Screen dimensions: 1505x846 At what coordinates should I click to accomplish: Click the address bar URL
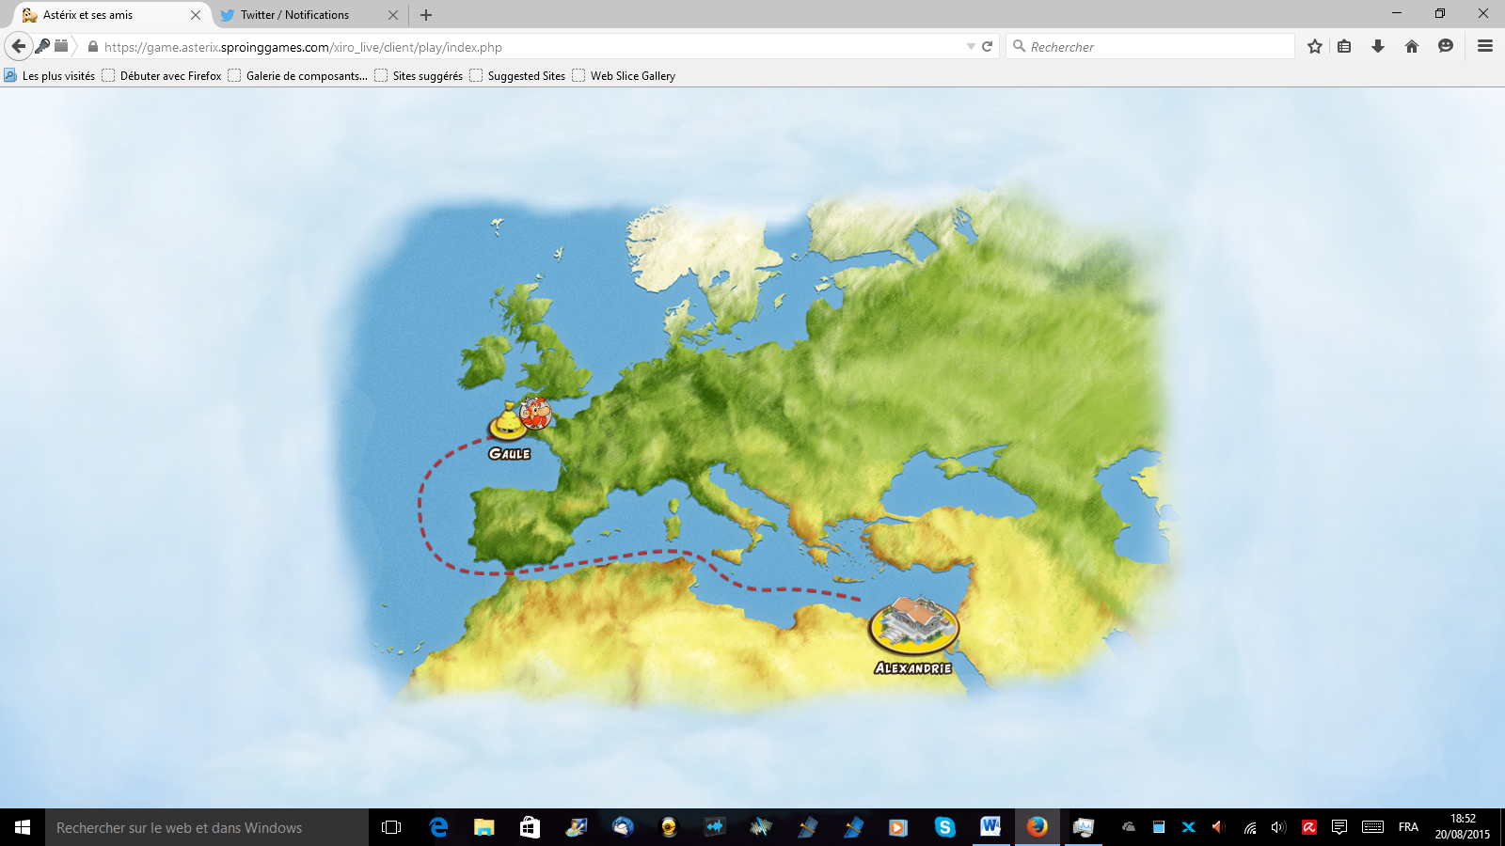tap(303, 47)
